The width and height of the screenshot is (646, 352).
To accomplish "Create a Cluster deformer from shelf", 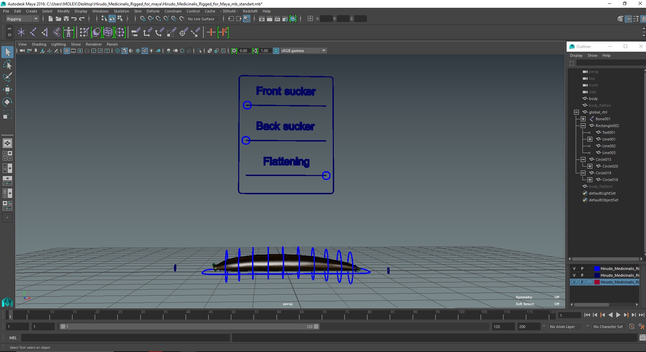I will click(120, 32).
